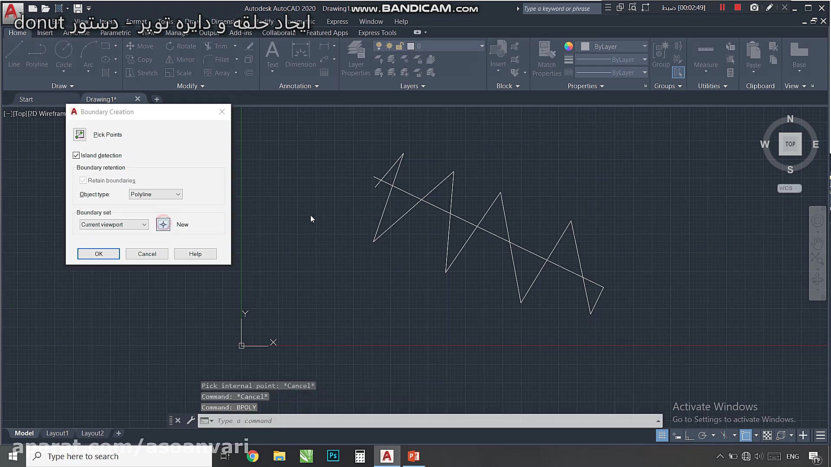Toggle the Retain boundaries checkbox

pos(83,180)
